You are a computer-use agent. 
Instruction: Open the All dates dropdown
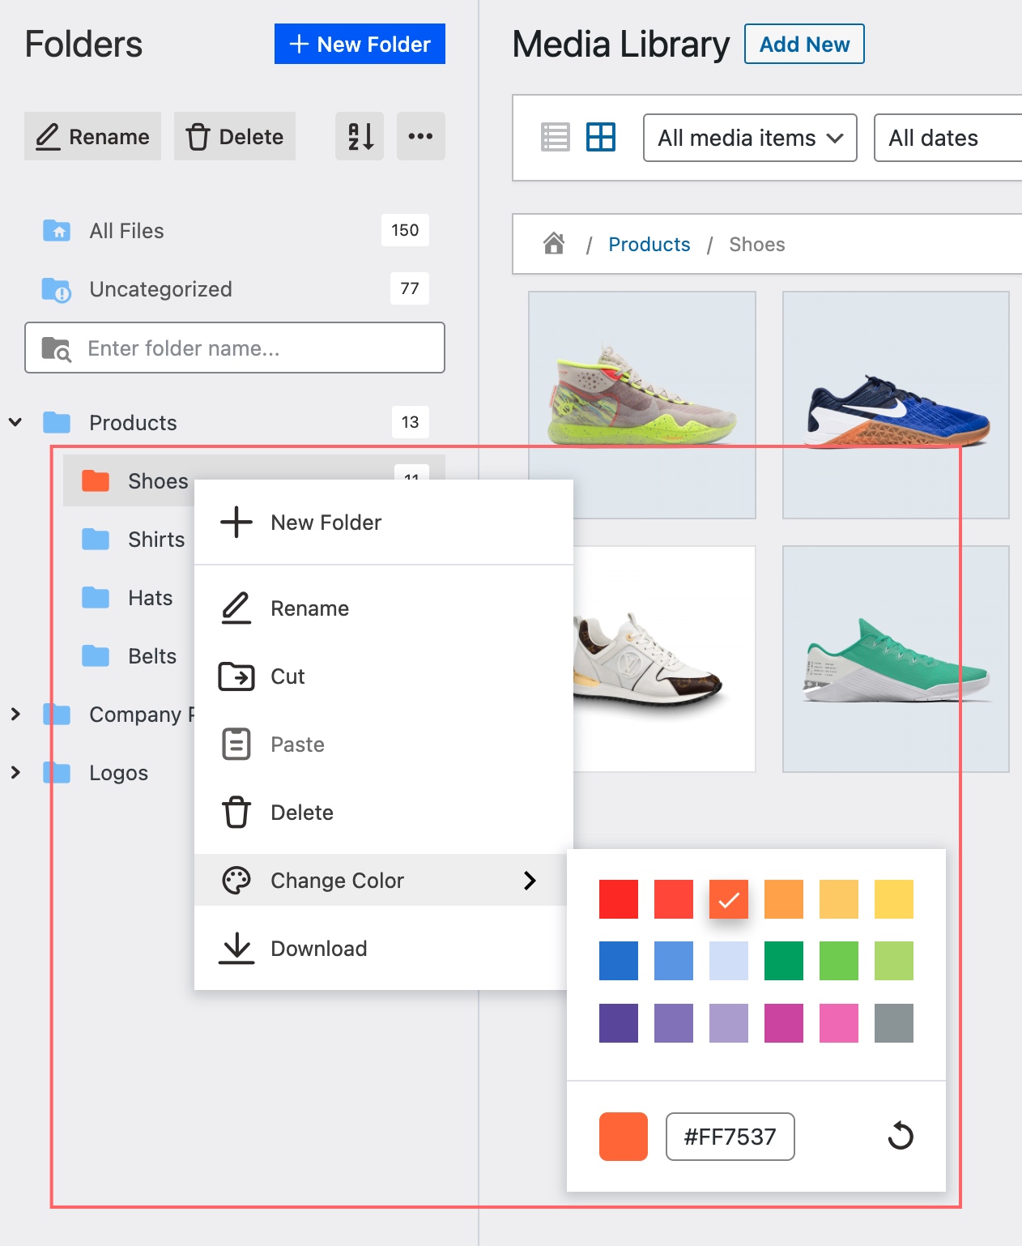point(947,138)
